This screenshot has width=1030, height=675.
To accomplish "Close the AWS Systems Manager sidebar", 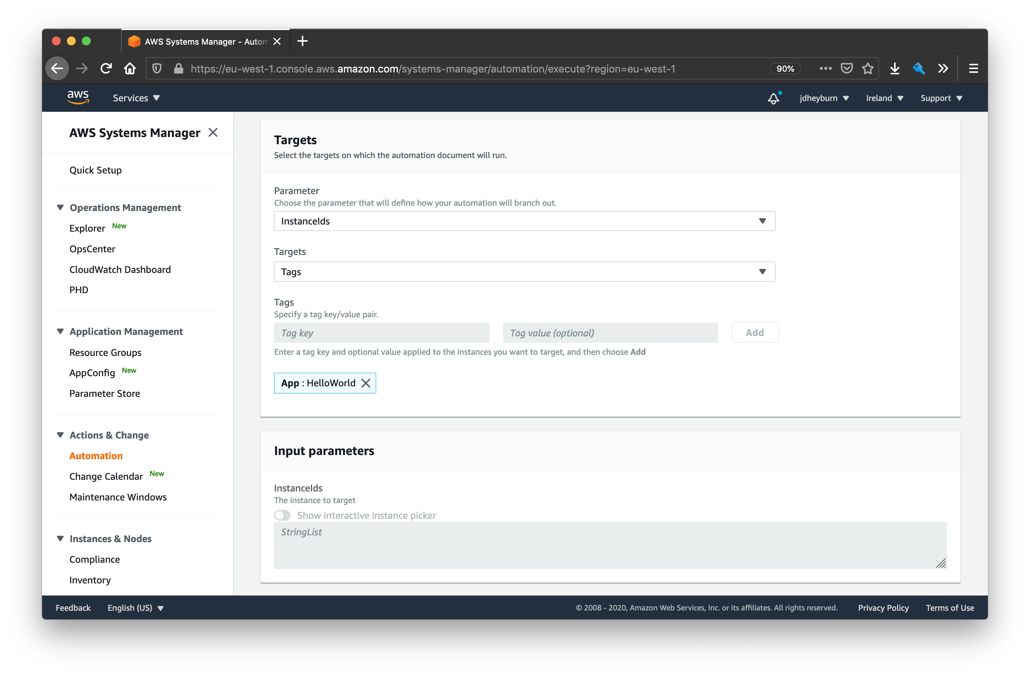I will tap(213, 133).
